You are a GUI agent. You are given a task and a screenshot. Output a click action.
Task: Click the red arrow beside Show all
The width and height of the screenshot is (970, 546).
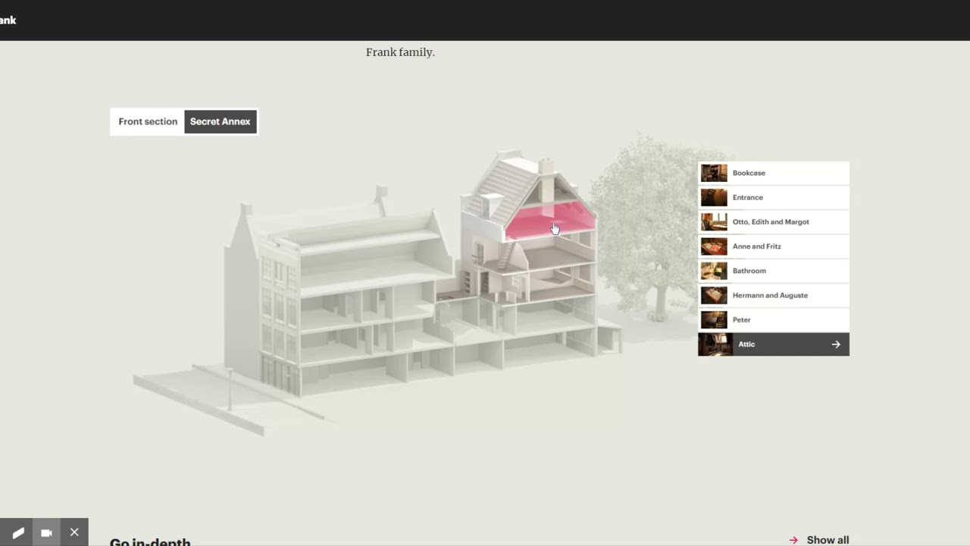coord(793,540)
